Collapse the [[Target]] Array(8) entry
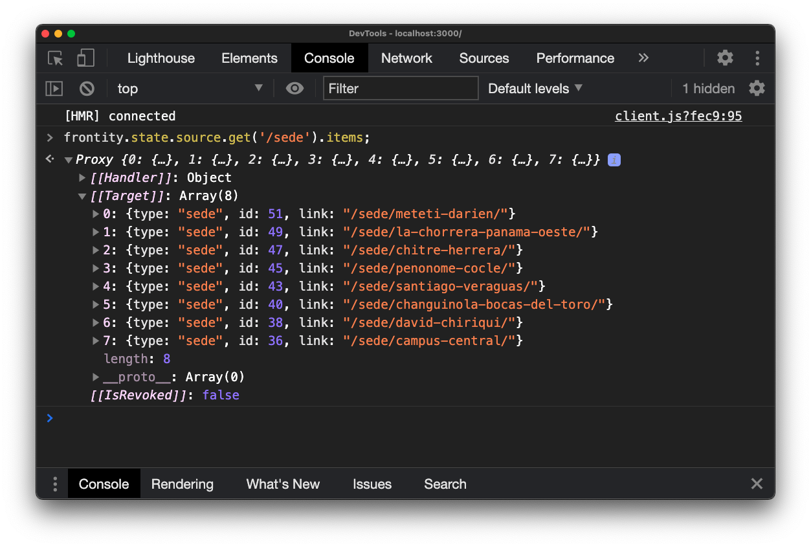The height and width of the screenshot is (547, 811). pos(82,196)
